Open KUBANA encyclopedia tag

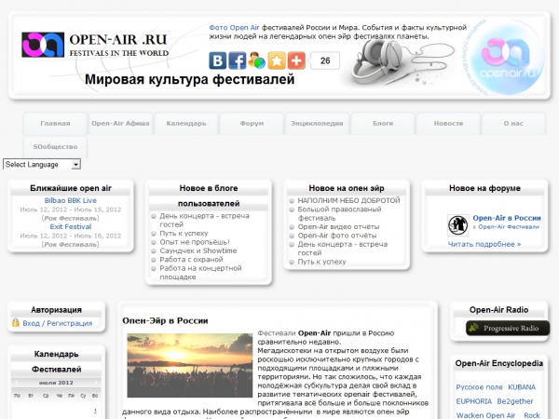(x=522, y=387)
